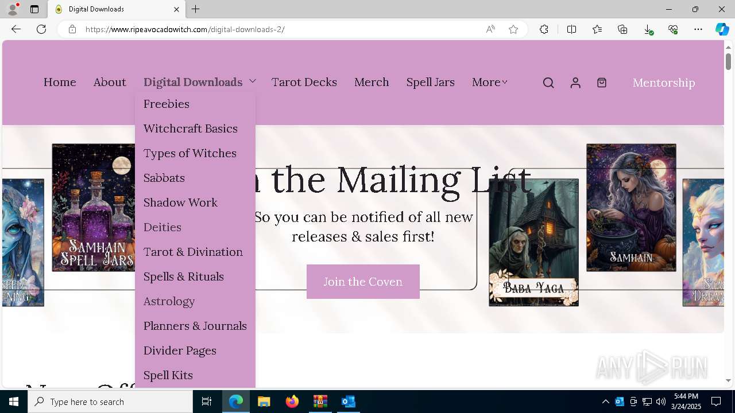Select Sabbats from the dropdown
The width and height of the screenshot is (735, 413).
point(164,178)
